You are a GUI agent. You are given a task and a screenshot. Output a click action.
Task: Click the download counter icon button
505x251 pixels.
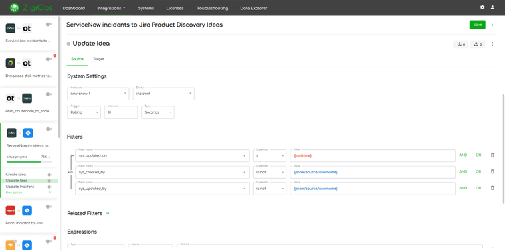pyautogui.click(x=461, y=44)
